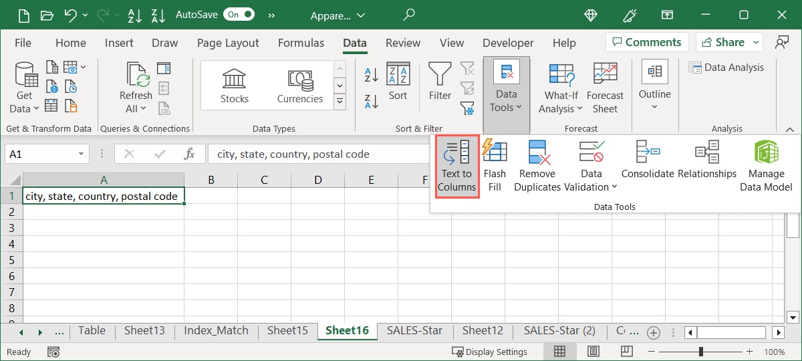Switch to Page Break Preview in status bar

tap(626, 352)
